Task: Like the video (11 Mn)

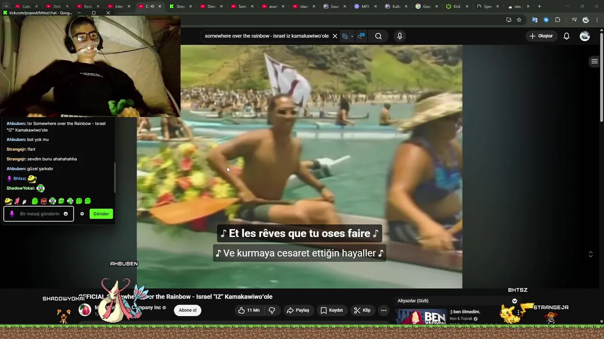Action: (249, 310)
